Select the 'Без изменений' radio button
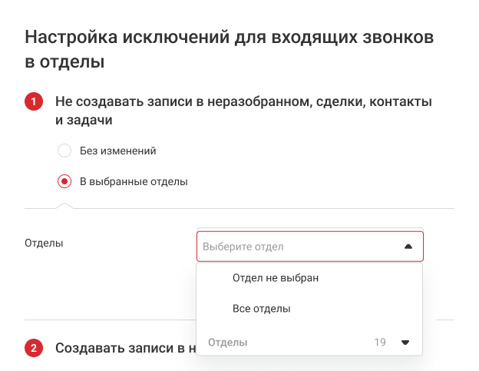Screen dimensions: 479x371 pyautogui.click(x=64, y=151)
